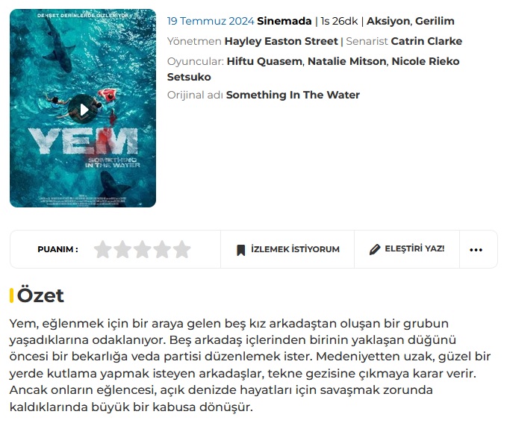This screenshot has height=432, width=507.
Task: Rate the movie two stars
Action: click(122, 249)
